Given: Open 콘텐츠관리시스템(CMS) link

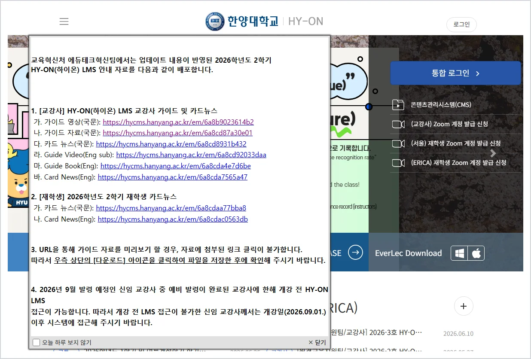Looking at the screenshot, I should (441, 104).
